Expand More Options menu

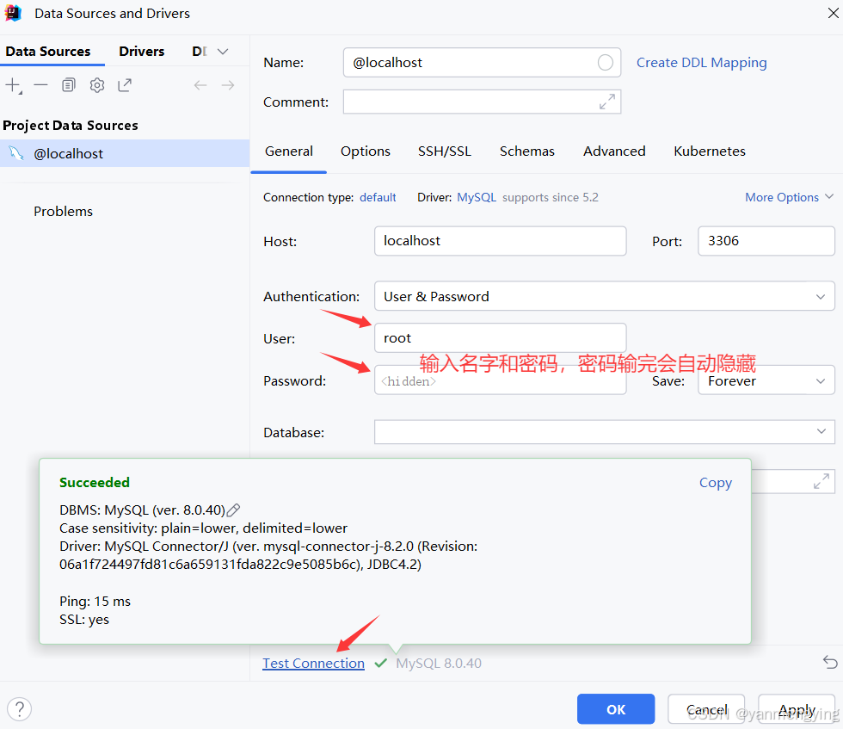coord(790,197)
